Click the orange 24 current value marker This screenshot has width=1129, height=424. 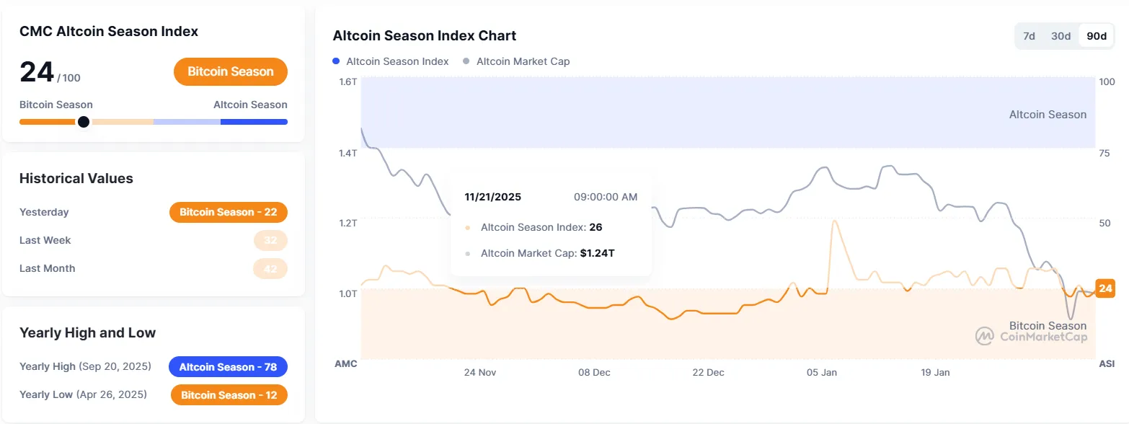[1105, 288]
